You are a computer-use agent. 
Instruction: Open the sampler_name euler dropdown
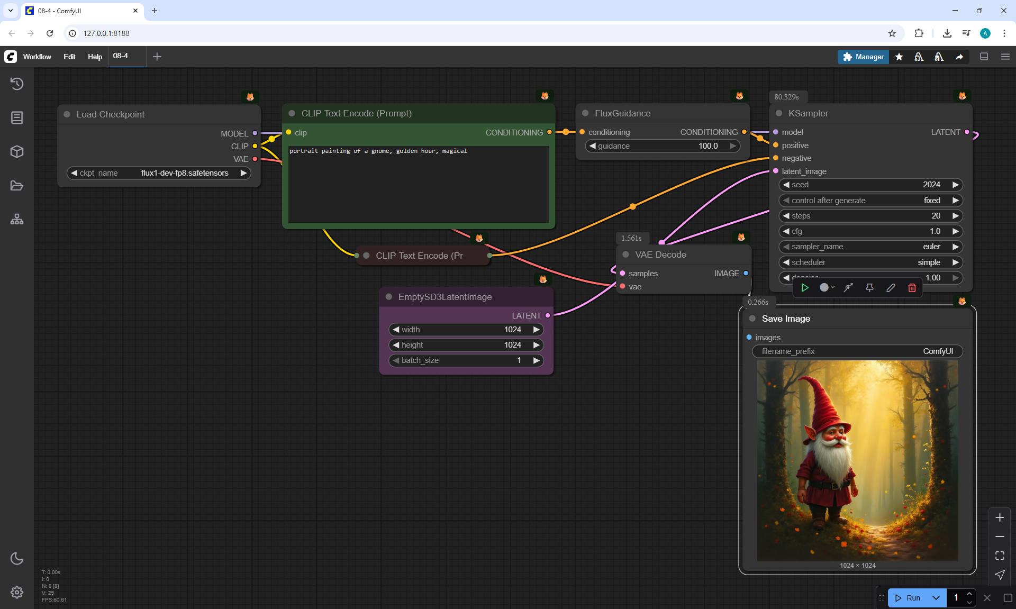(x=870, y=247)
